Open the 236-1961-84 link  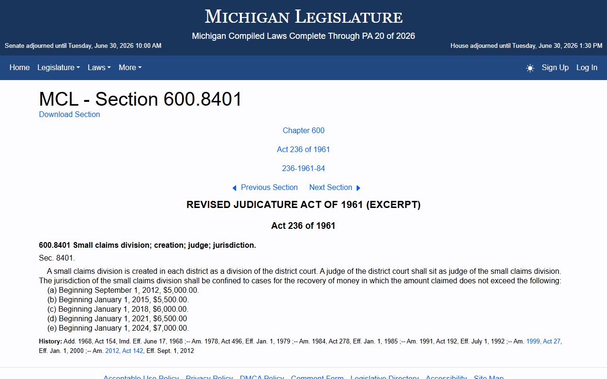tap(303, 169)
